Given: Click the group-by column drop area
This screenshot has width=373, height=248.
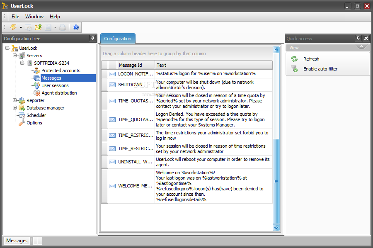Looking at the screenshot, I should [187, 53].
